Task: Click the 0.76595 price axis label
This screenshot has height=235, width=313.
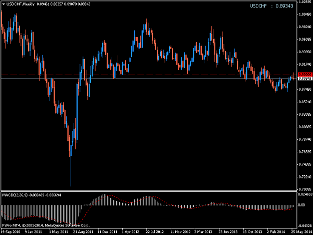Action: [x=305, y=152]
